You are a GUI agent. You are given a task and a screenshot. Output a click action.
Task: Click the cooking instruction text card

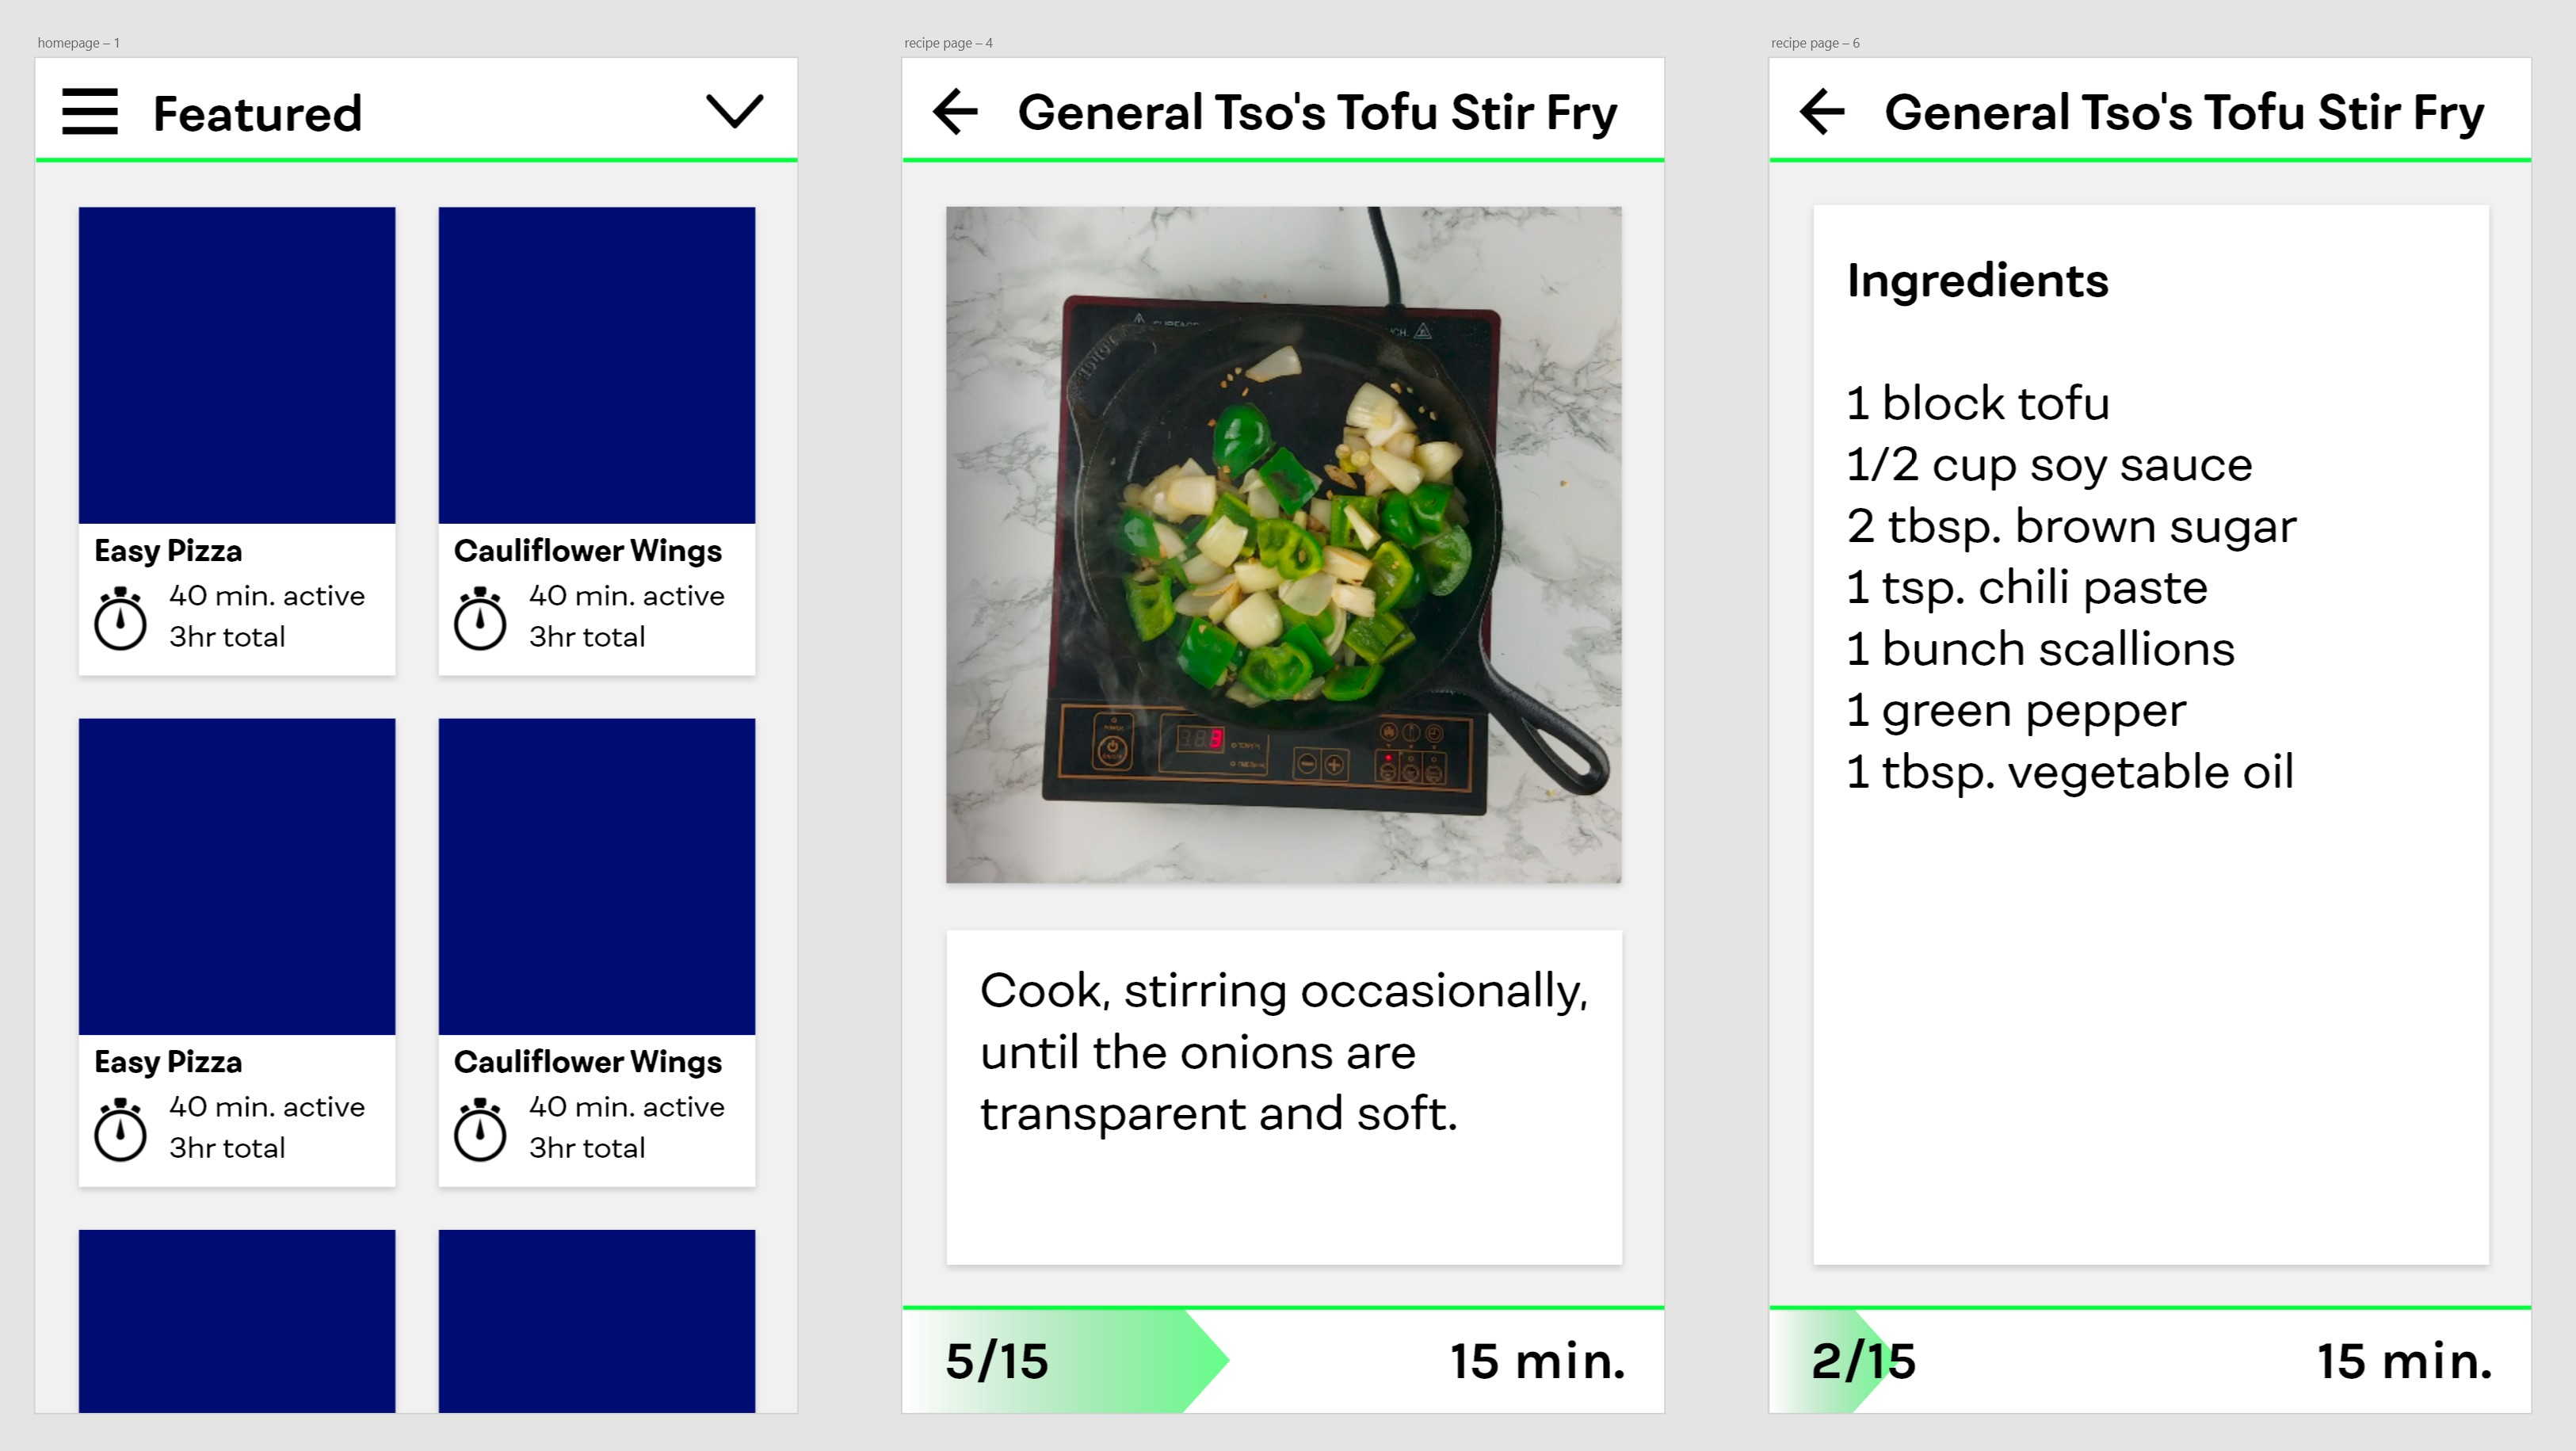coord(1284,1098)
